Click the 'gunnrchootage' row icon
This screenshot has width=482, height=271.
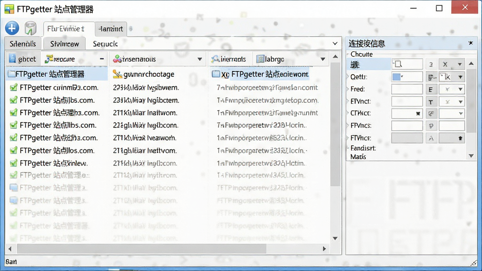[117, 74]
